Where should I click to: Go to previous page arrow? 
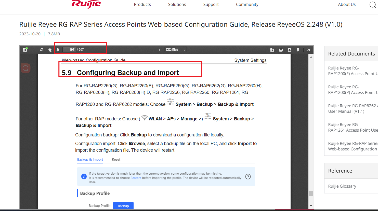click(50, 50)
